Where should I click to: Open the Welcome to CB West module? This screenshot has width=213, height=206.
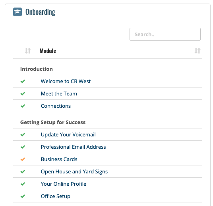66,81
